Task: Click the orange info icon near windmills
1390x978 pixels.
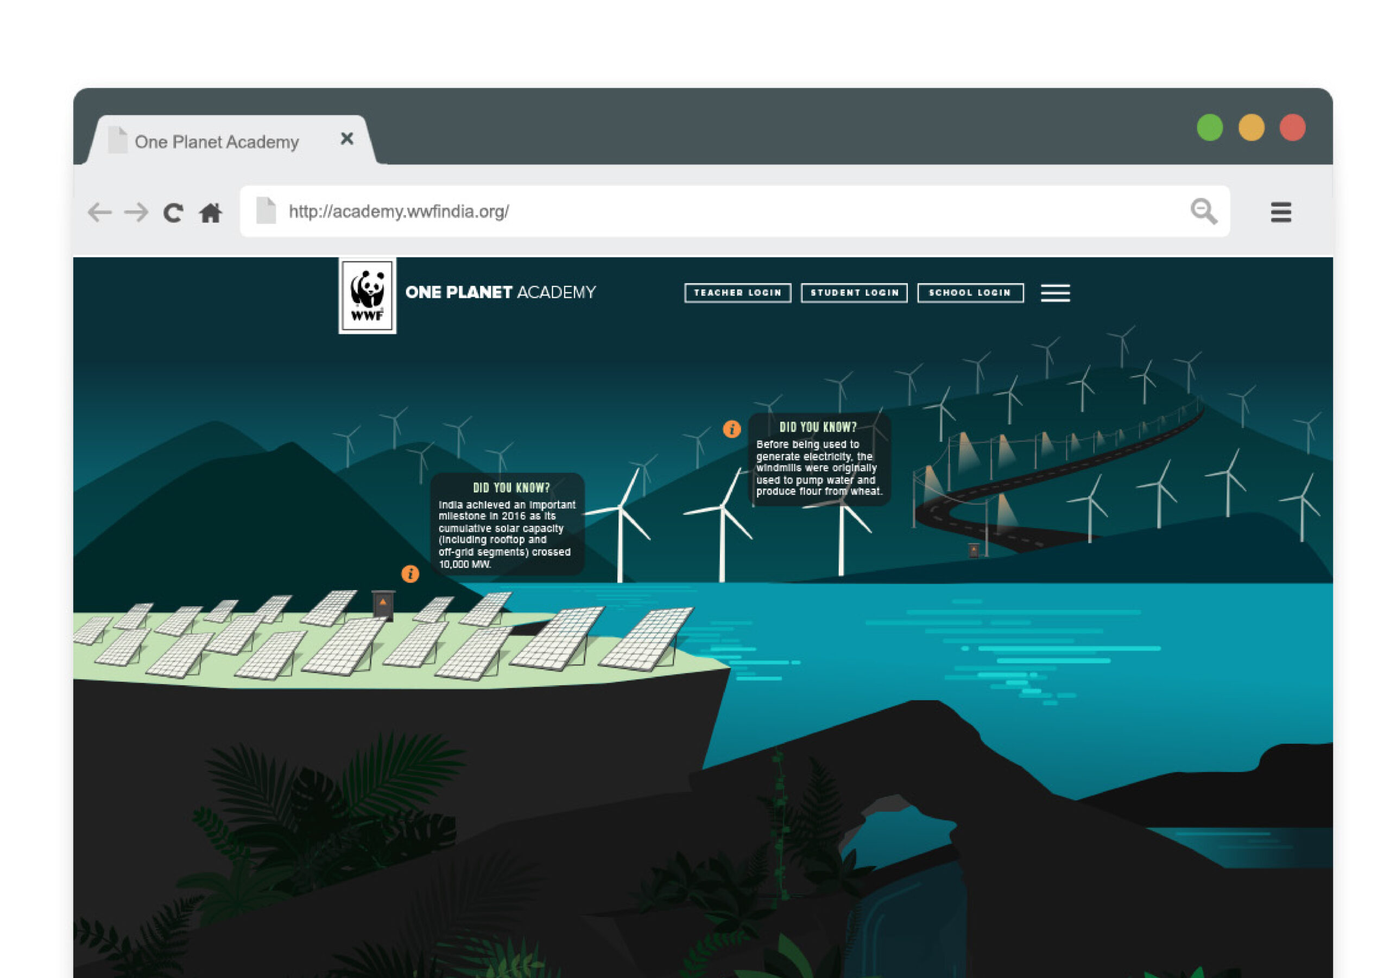Action: pyautogui.click(x=732, y=429)
